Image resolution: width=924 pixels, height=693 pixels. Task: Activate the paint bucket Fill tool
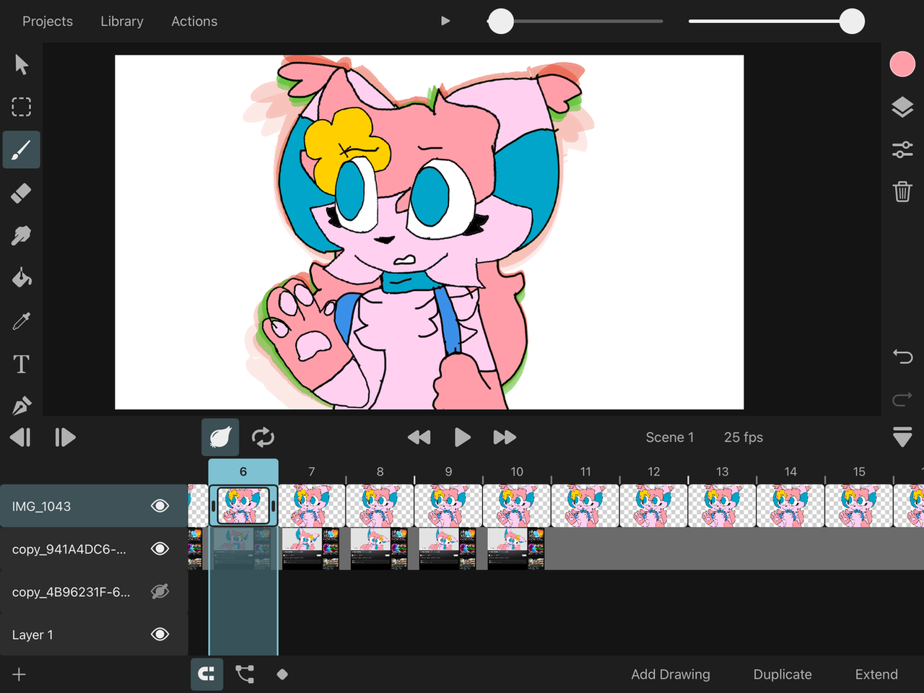click(22, 278)
